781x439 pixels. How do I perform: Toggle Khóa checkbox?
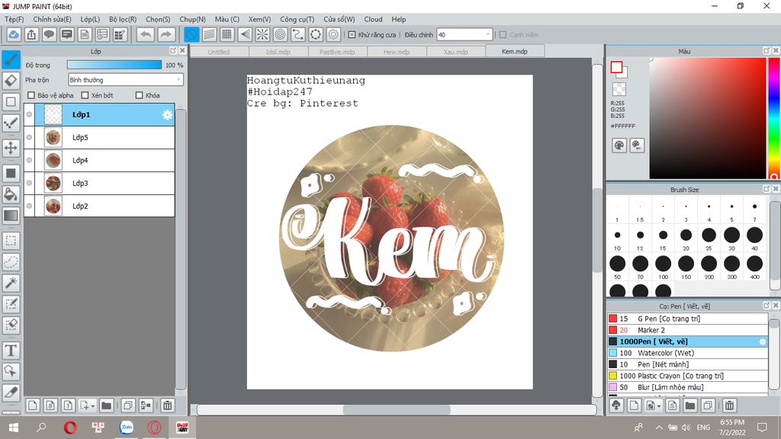click(140, 95)
